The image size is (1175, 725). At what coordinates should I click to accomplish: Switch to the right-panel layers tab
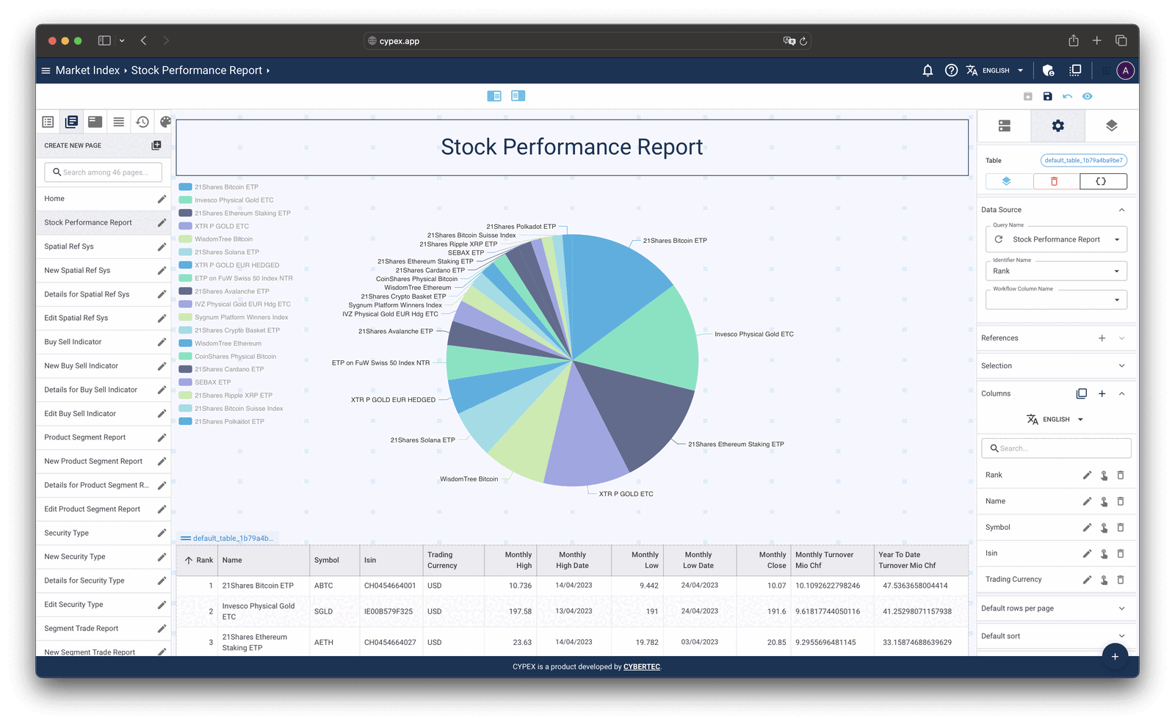click(1111, 126)
